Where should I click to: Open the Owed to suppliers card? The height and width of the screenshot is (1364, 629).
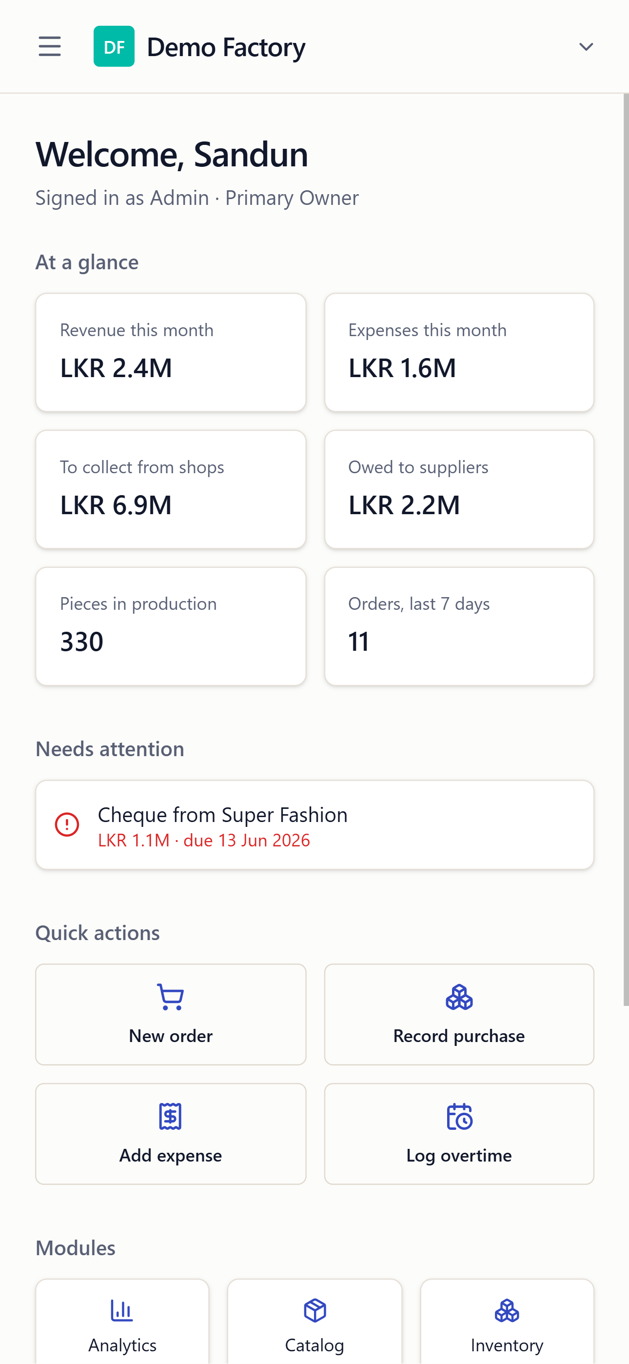coord(459,489)
